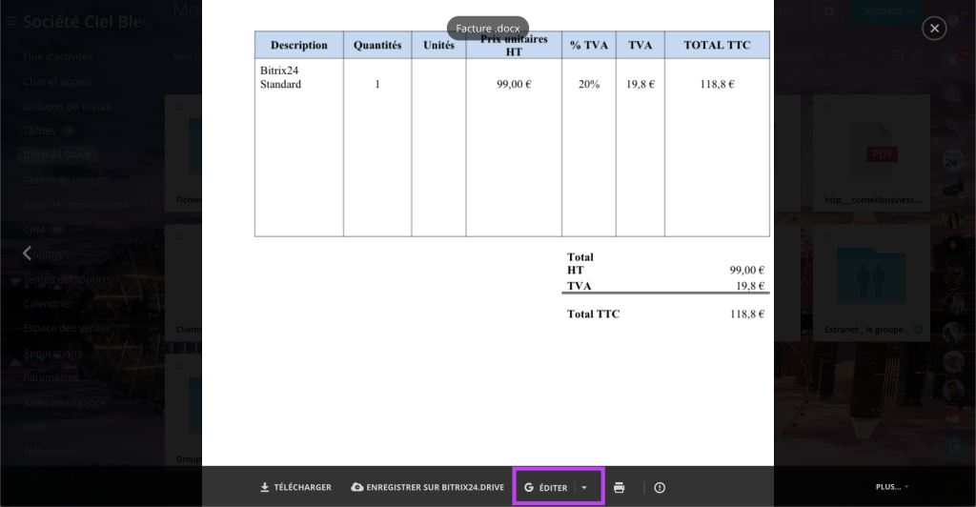Viewport: 976px width, 507px height.
Task: Open the document info icon in the toolbar
Action: click(x=660, y=488)
